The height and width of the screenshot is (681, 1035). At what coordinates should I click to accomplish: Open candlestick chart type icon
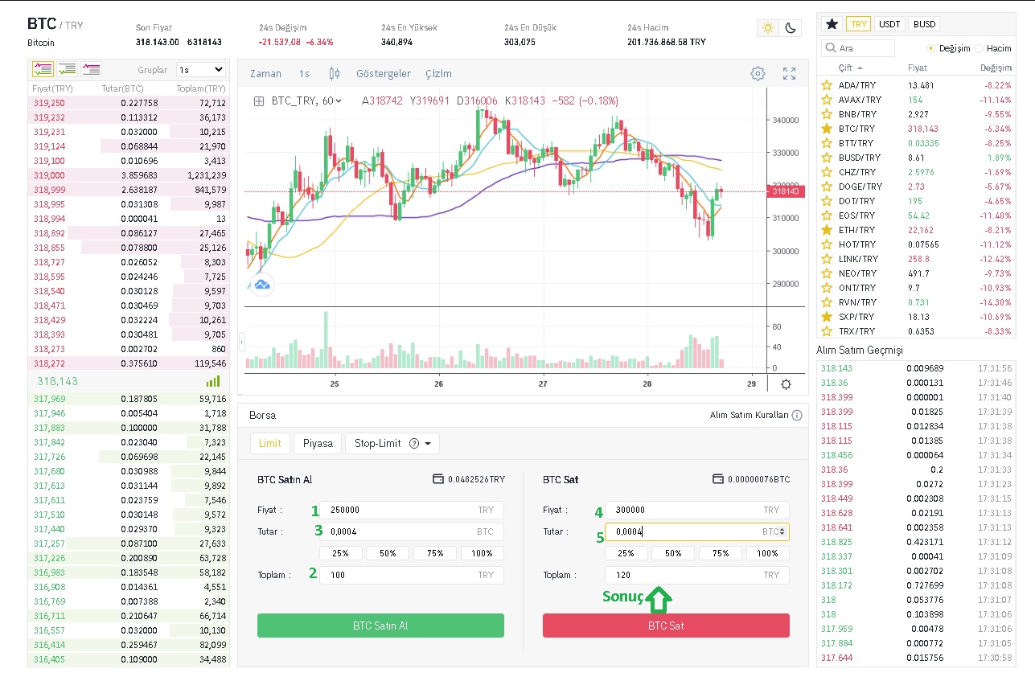point(335,74)
